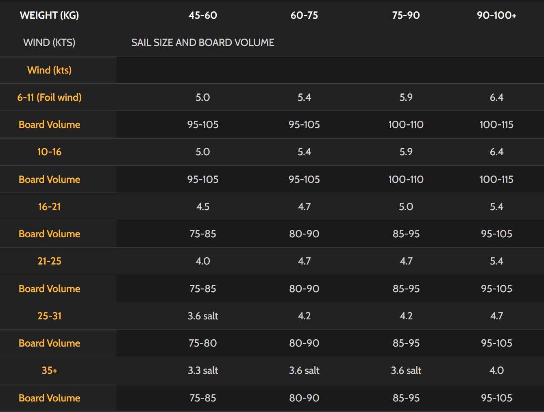This screenshot has height=412, width=544.
Task: Select the 3.6 salt cell in 25-31 row
Action: [x=202, y=316]
